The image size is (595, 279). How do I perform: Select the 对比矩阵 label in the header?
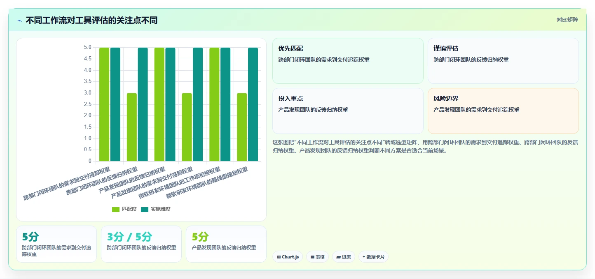(567, 20)
